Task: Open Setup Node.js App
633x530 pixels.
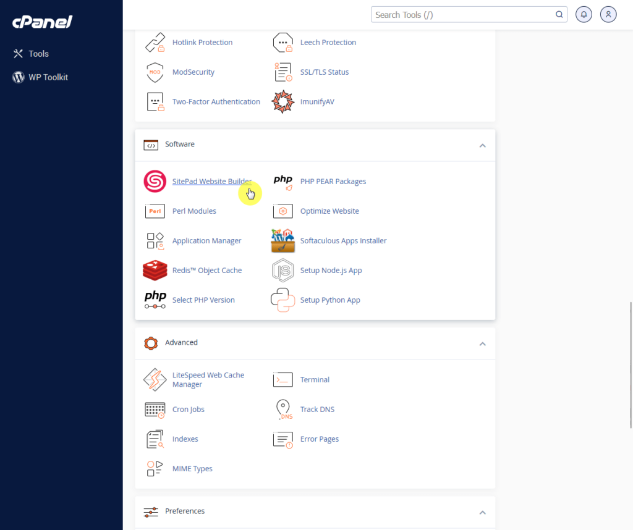Action: click(331, 270)
